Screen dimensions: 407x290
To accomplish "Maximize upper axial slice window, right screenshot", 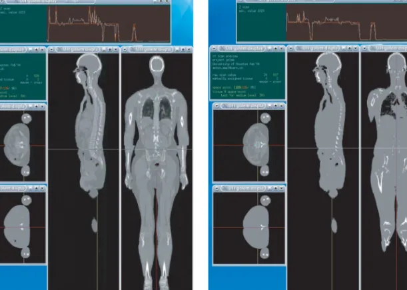I will pos(276,106).
